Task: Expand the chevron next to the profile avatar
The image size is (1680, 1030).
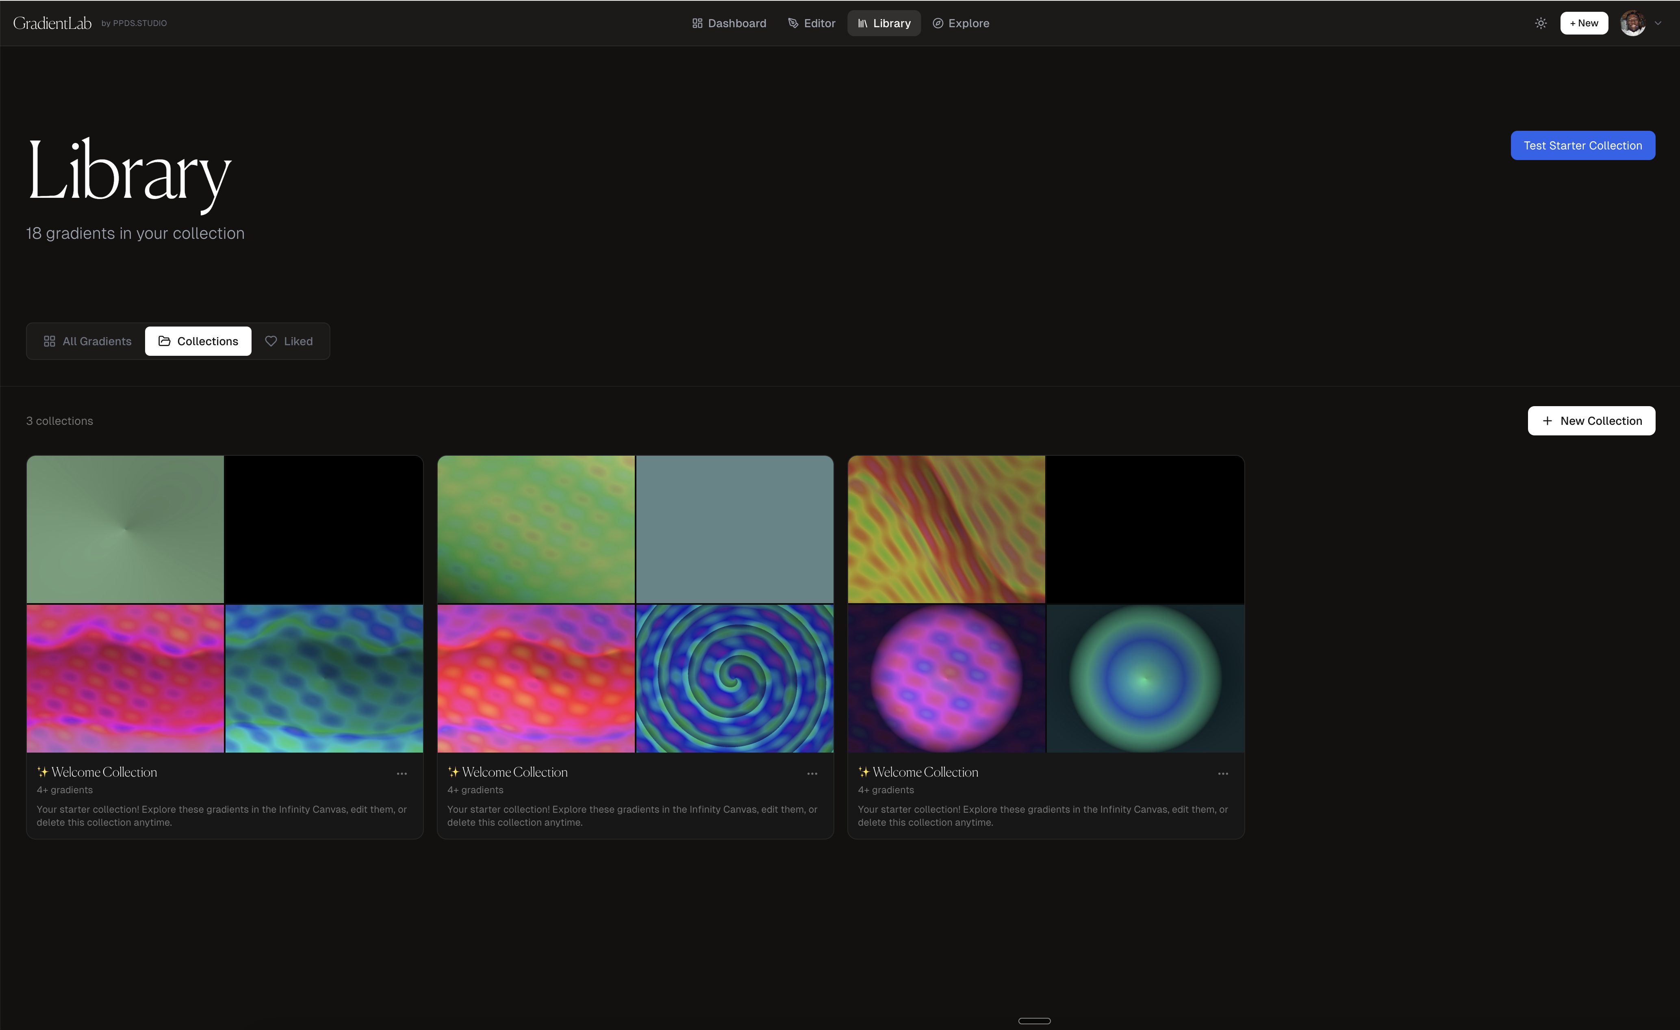Action: click(1659, 22)
